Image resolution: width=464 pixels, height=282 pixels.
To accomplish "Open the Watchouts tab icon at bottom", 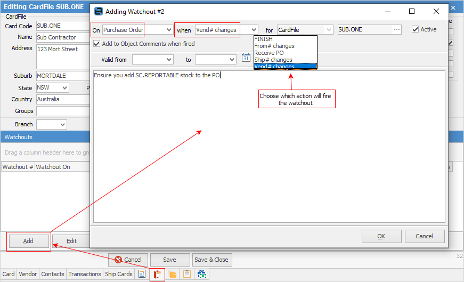I will pos(157,274).
